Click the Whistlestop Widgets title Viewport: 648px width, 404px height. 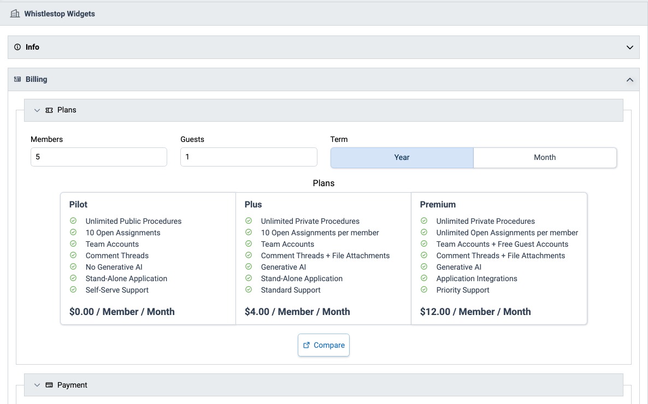[x=60, y=14]
